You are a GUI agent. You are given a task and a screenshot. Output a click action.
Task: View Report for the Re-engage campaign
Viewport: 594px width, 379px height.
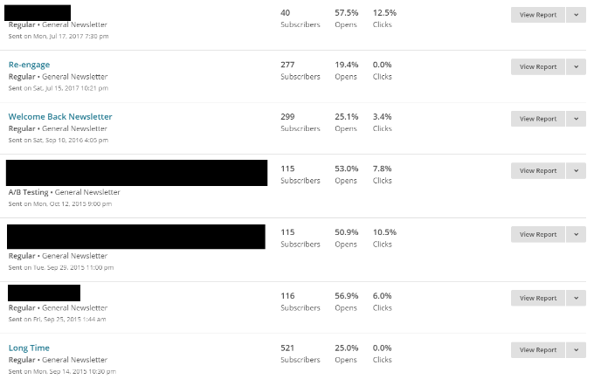[538, 66]
